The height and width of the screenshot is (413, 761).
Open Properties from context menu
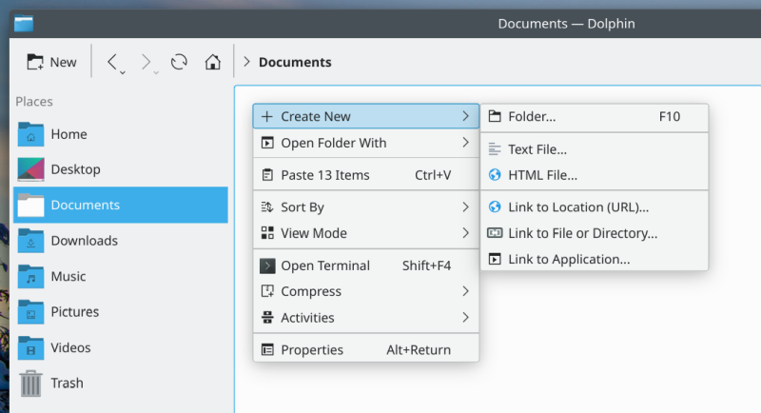coord(312,349)
